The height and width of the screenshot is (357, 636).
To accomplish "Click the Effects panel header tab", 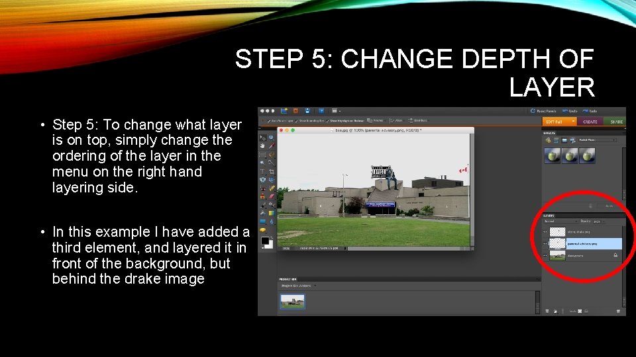I will pyautogui.click(x=549, y=133).
